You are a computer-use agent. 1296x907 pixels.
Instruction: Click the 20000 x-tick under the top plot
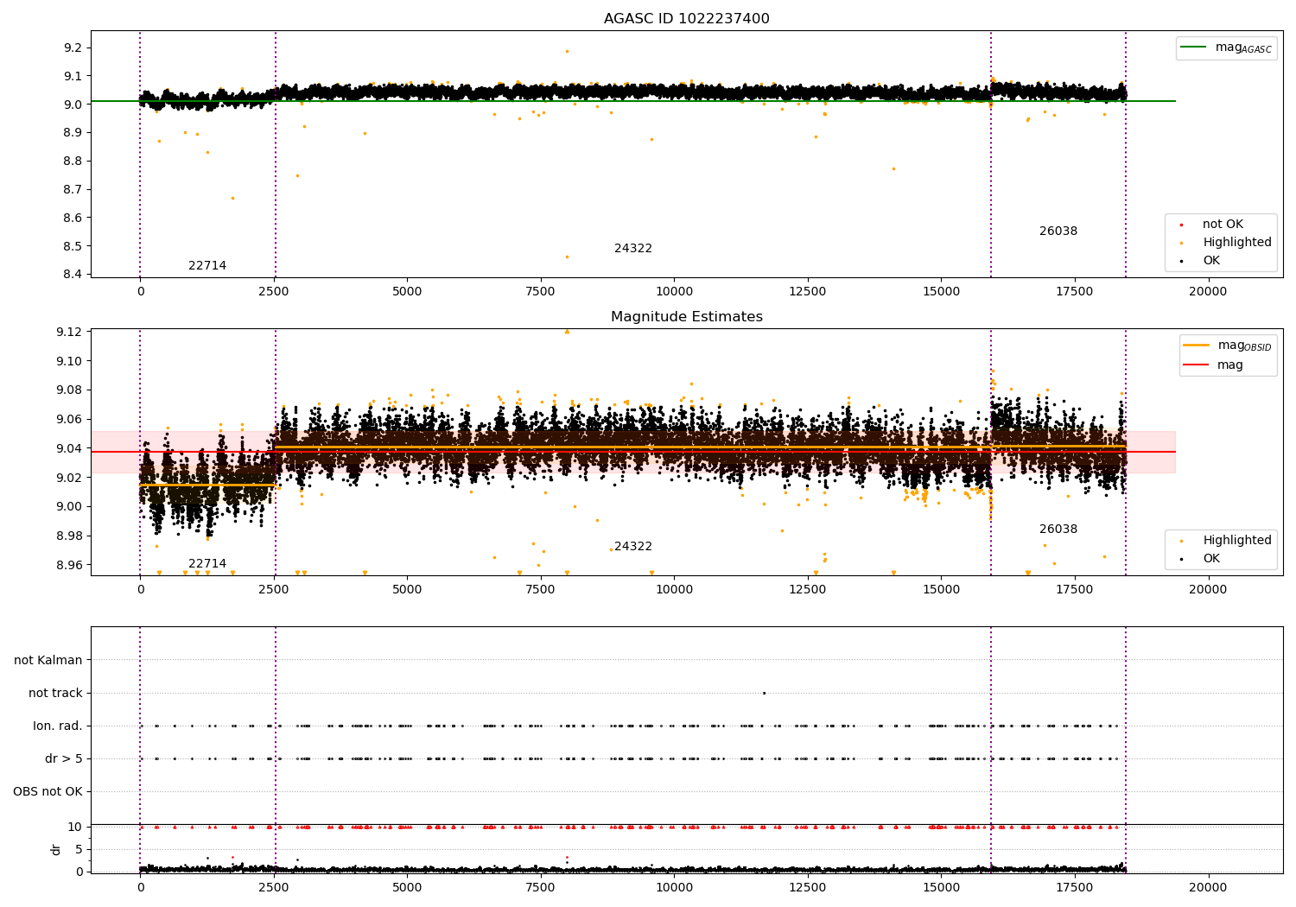tap(1208, 292)
